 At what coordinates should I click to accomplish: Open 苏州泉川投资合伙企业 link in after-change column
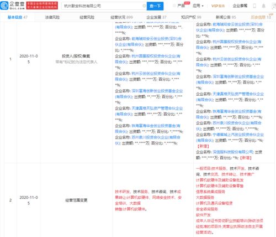[229, 126]
